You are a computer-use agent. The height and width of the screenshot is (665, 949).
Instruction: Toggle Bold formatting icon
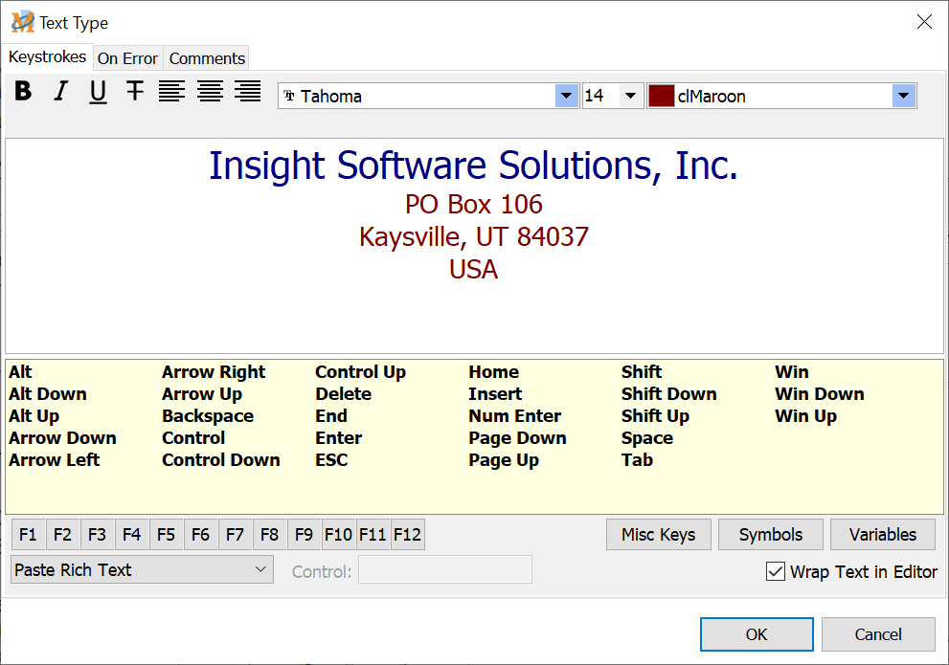click(24, 92)
